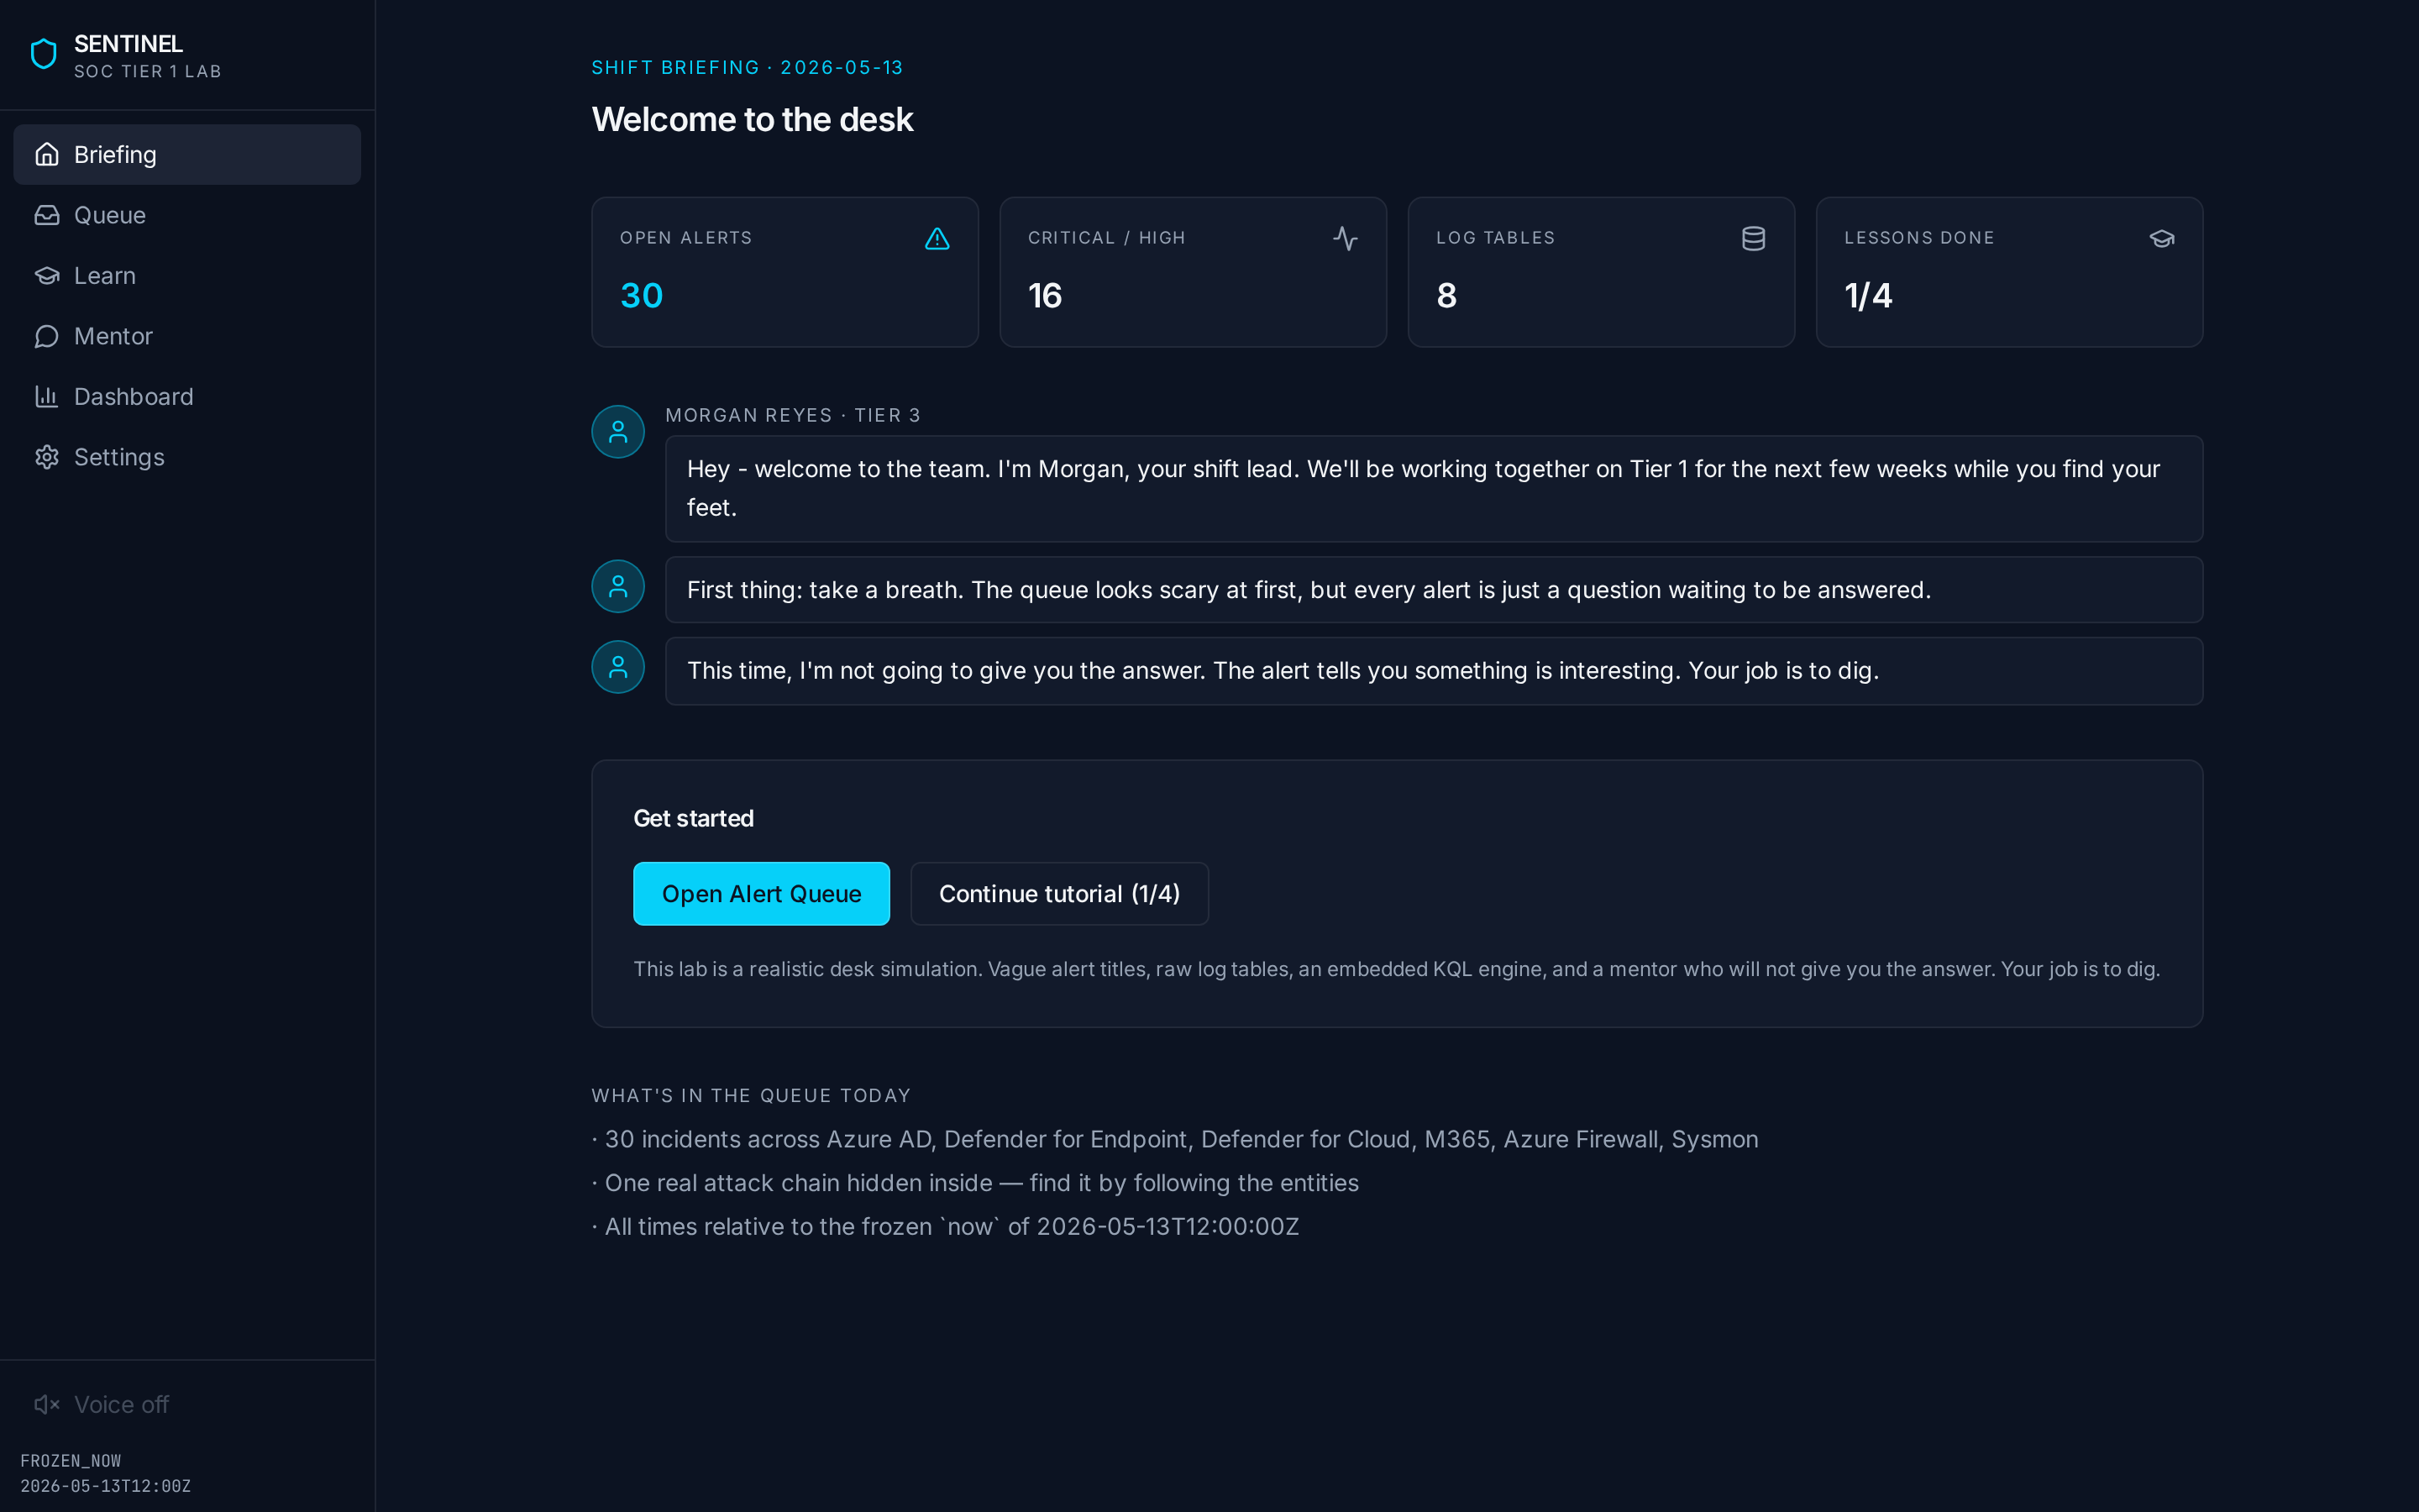Click the 2026-05-13T12:00Z timestamp in sidebar
This screenshot has width=2419, height=1512.
tap(105, 1486)
